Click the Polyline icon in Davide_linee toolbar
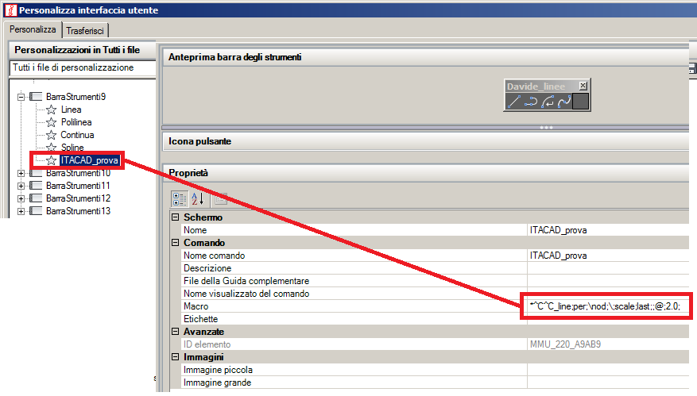 coord(530,102)
